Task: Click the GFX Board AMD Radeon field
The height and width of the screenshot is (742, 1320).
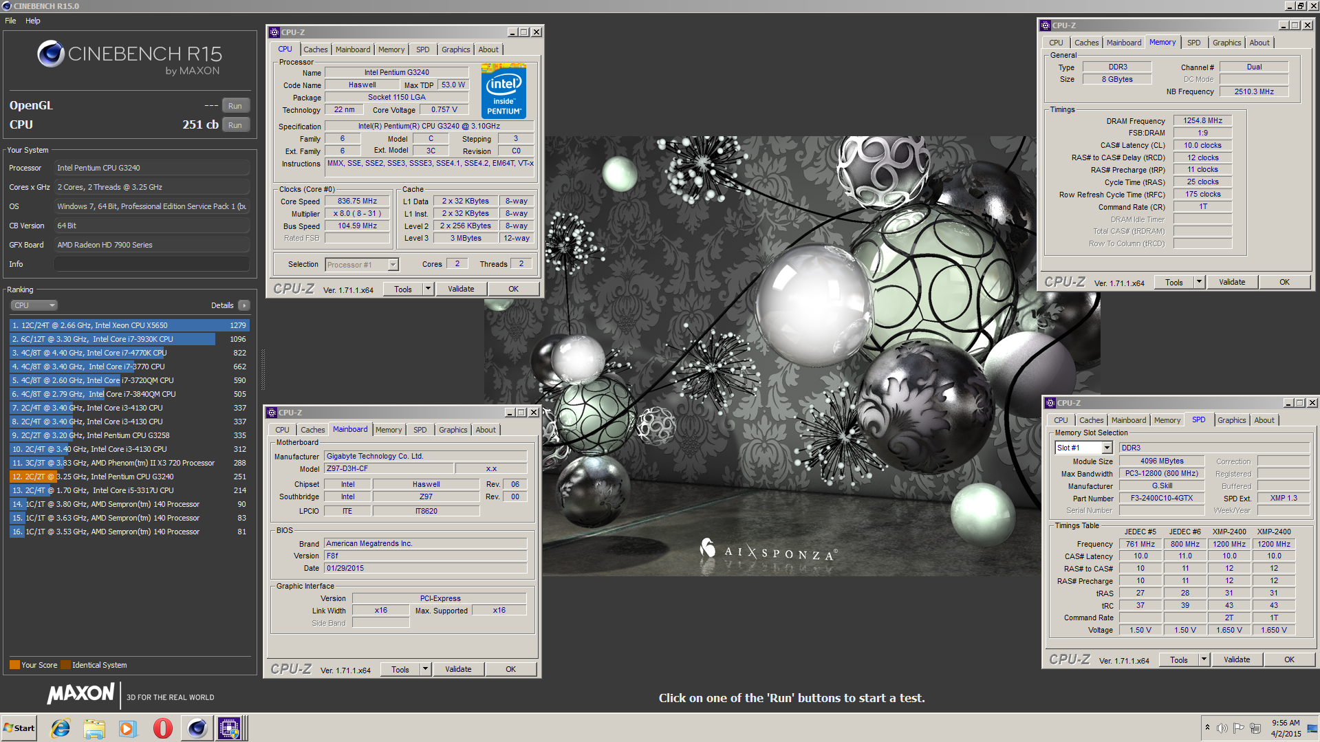Action: [151, 245]
